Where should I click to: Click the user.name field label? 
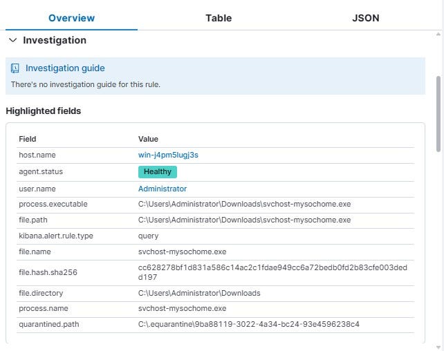(37, 189)
